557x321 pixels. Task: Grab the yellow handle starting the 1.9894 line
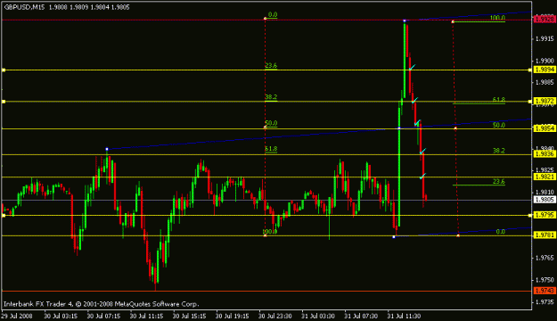click(x=4, y=70)
